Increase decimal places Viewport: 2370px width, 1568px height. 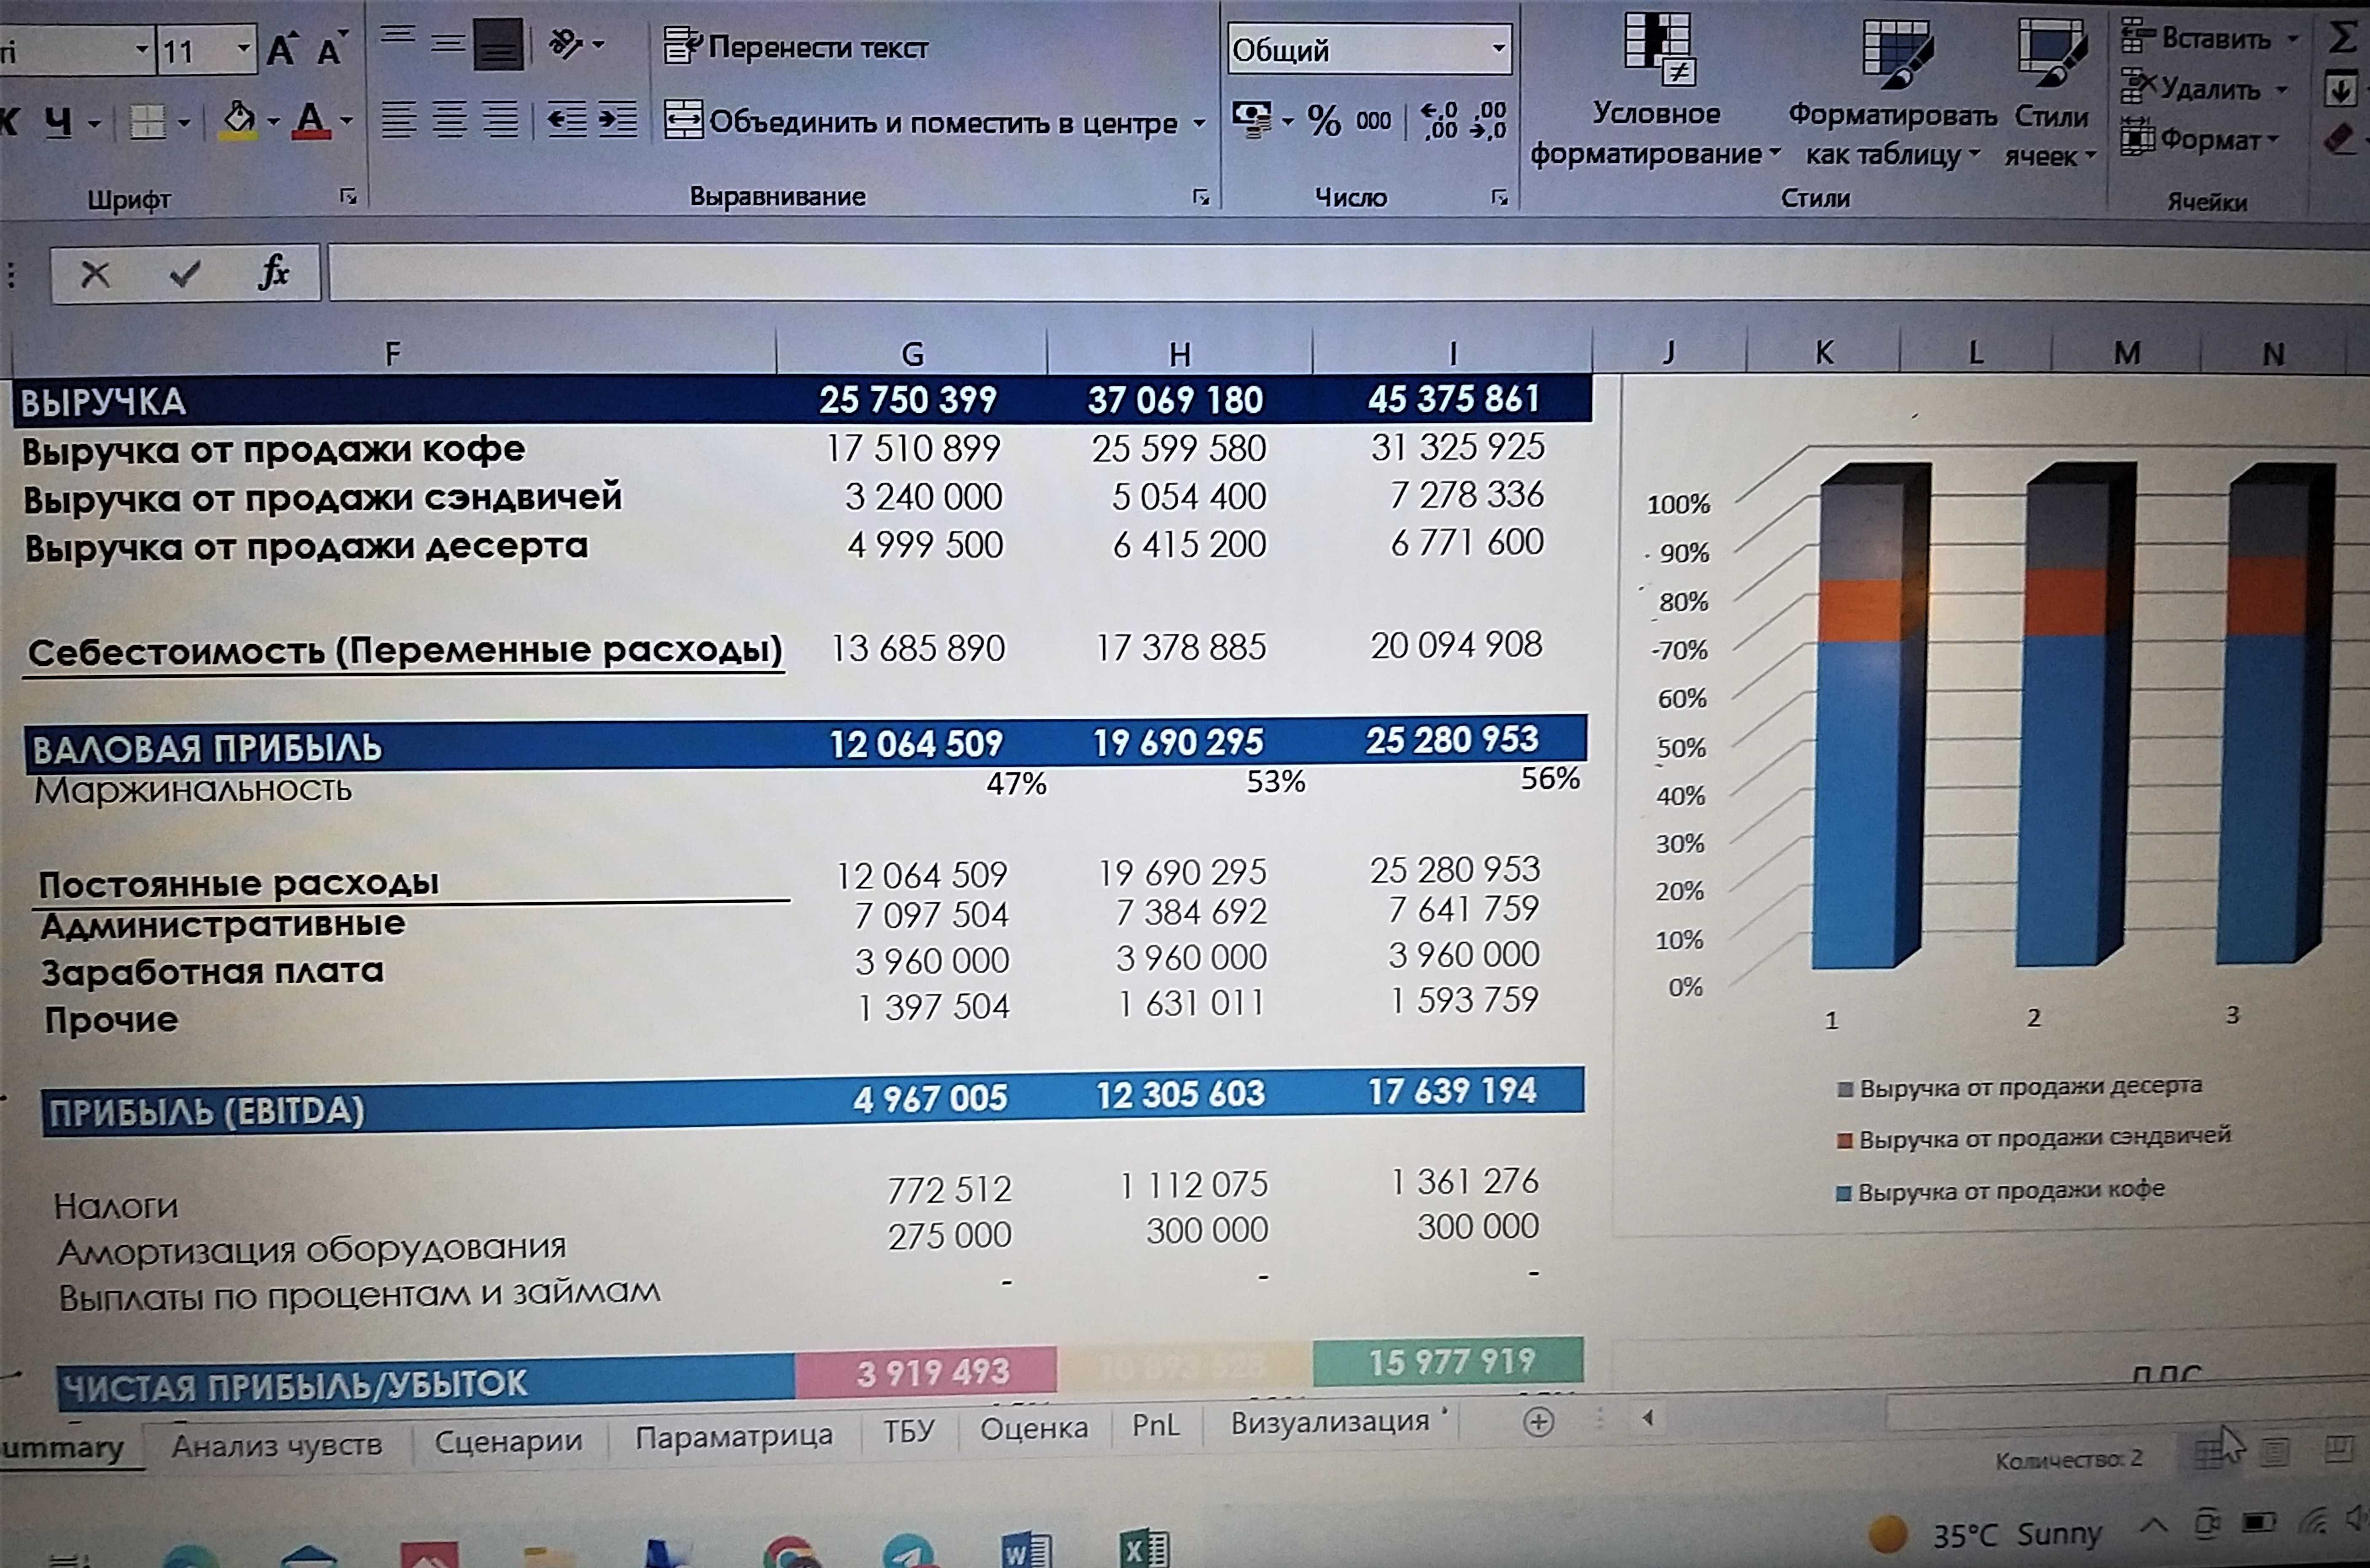pos(1439,121)
